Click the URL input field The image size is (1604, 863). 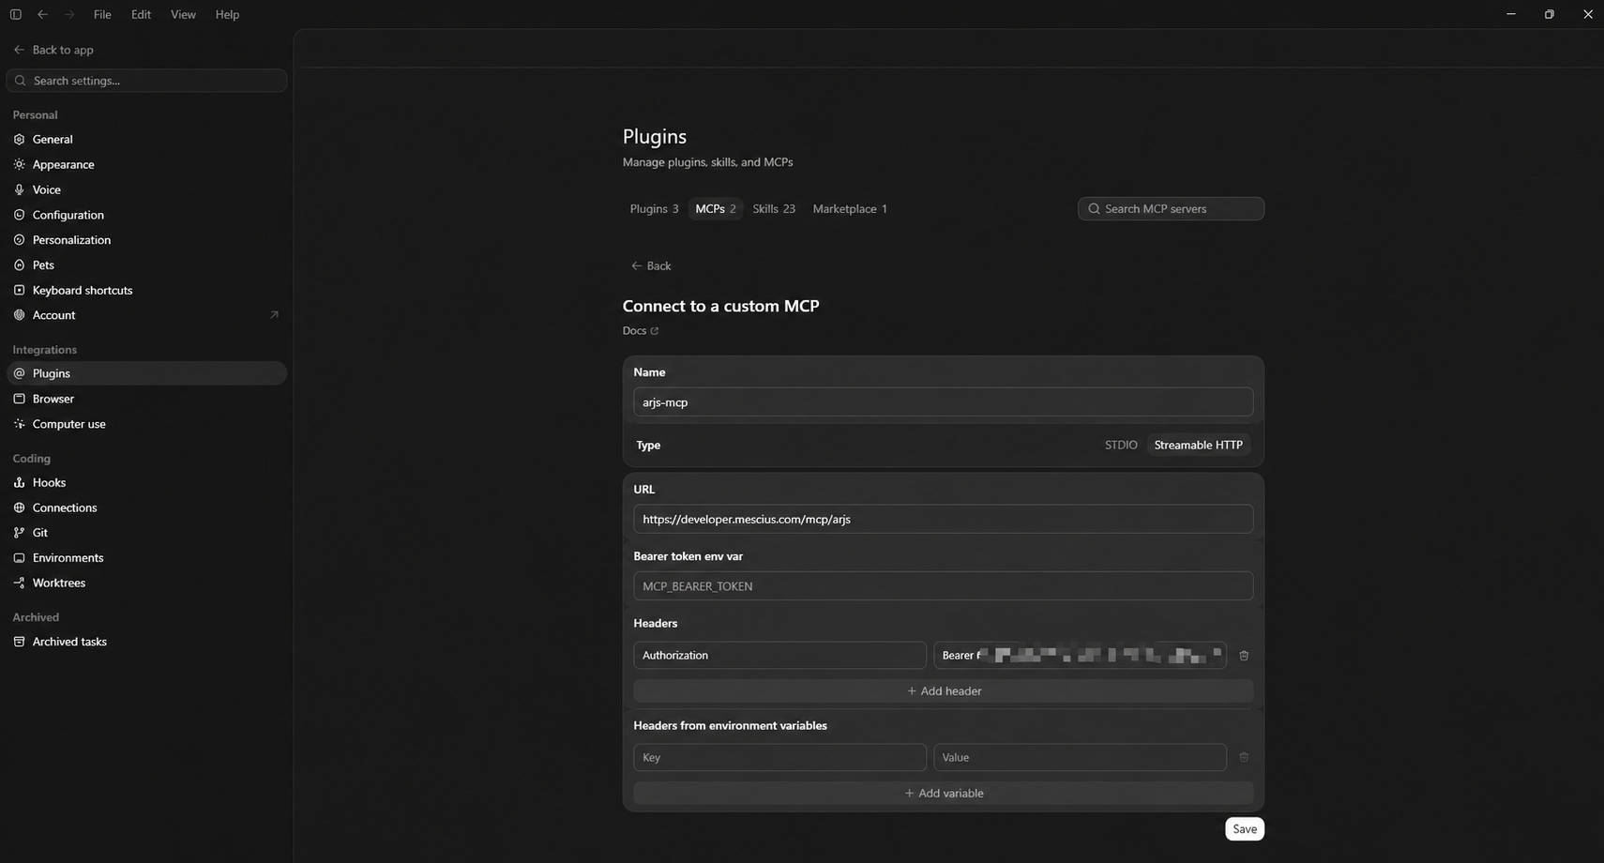(x=944, y=519)
